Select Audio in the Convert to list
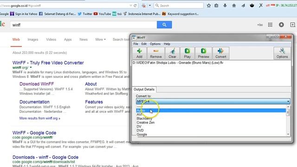297x167 pixels. click(x=211, y=110)
